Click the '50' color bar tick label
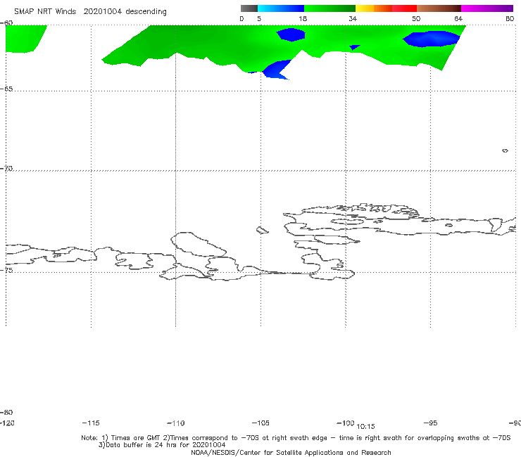This screenshot has width=521, height=457. pyautogui.click(x=416, y=18)
